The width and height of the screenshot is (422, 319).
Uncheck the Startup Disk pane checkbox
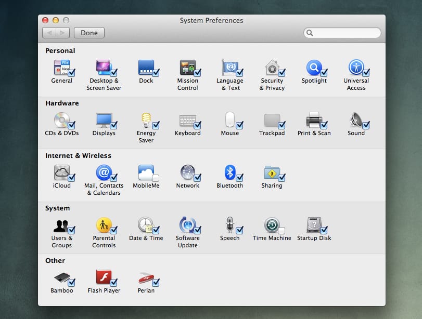(324, 230)
